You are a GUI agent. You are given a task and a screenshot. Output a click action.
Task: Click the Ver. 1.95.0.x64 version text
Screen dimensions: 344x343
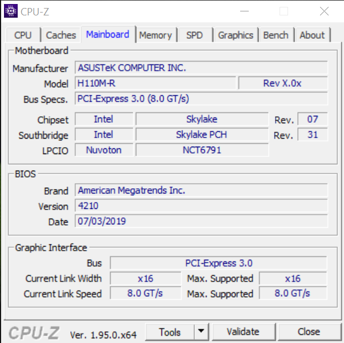pyautogui.click(x=103, y=335)
